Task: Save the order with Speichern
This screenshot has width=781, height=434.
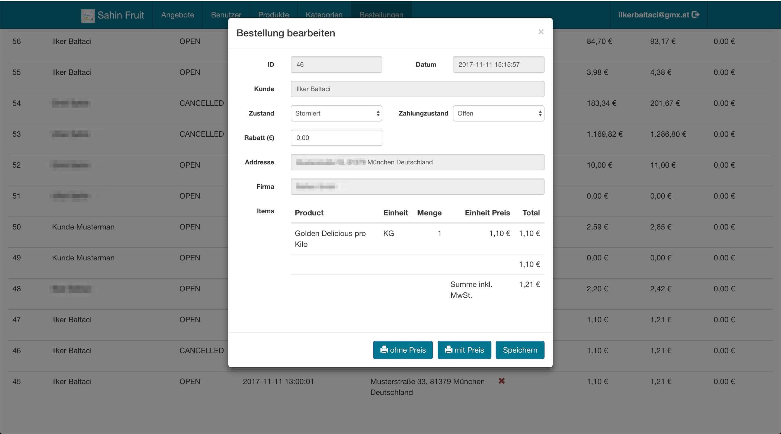Action: [520, 350]
